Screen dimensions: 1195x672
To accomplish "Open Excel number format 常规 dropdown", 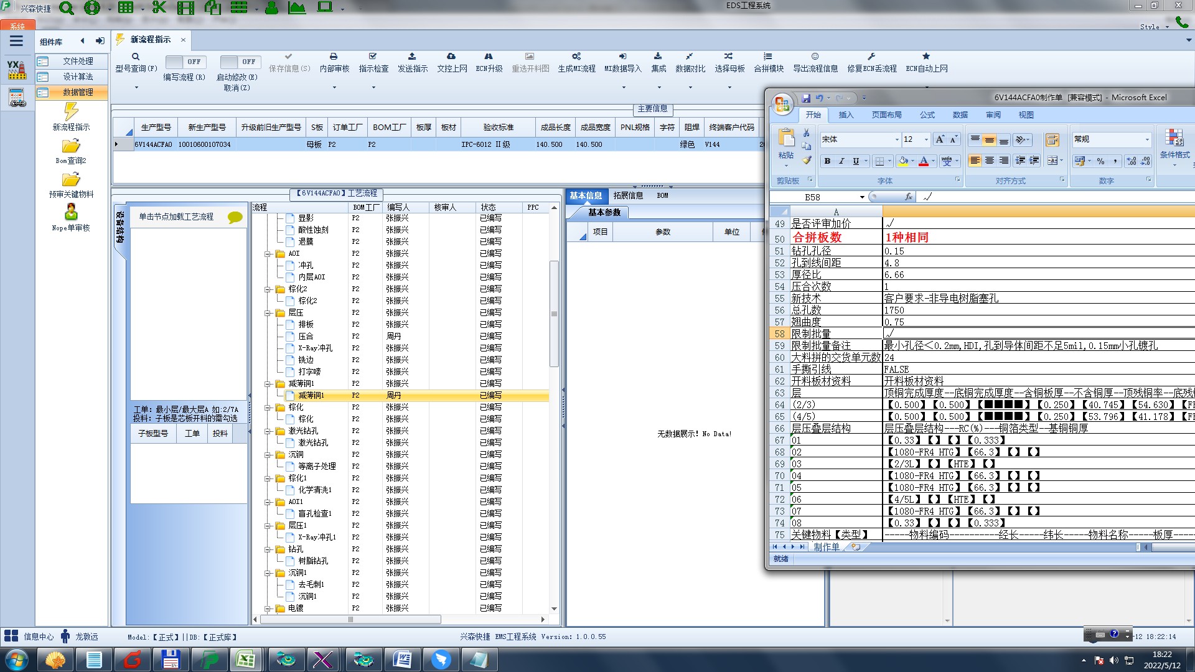I will tap(1147, 139).
